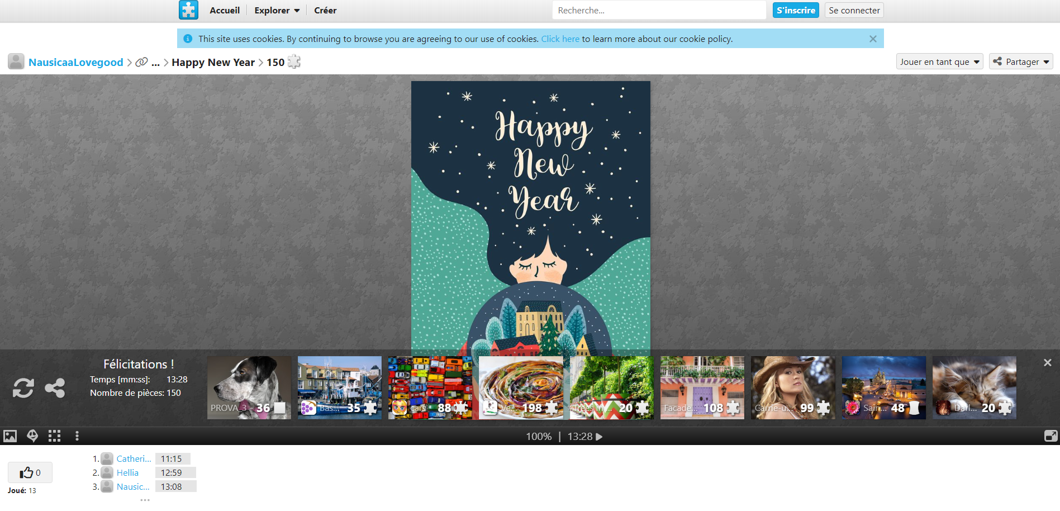Open the 99-piece cowgirl puzzle thumbnail
The image size is (1060, 511).
click(793, 387)
